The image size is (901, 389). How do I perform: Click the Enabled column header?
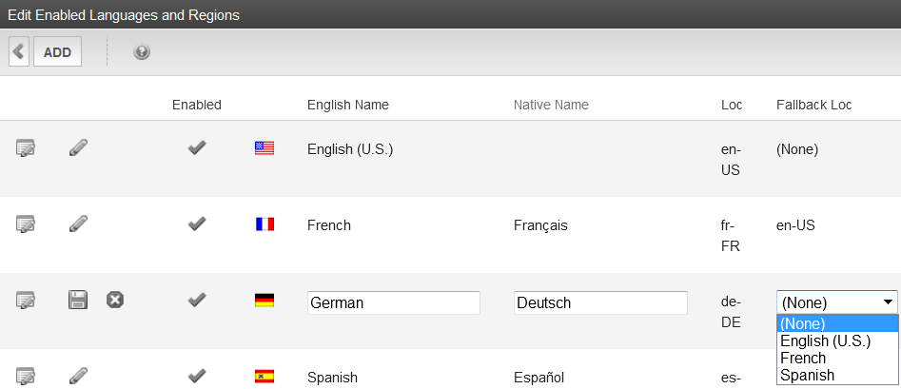click(x=197, y=106)
